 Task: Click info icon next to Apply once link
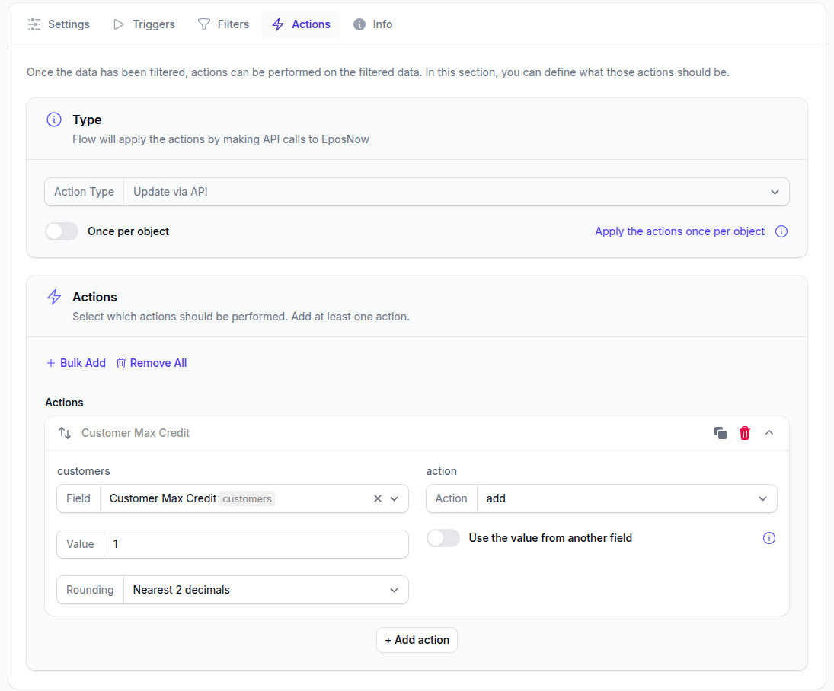[x=781, y=231]
